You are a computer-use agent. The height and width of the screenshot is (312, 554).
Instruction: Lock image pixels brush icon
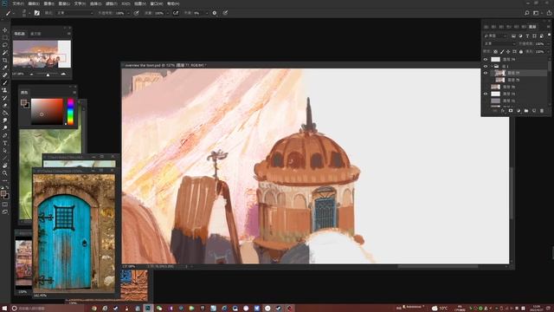click(x=502, y=52)
